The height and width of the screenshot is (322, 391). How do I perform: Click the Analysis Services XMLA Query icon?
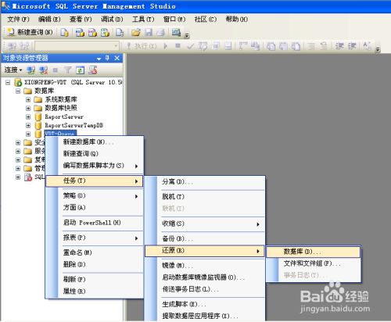[105, 32]
